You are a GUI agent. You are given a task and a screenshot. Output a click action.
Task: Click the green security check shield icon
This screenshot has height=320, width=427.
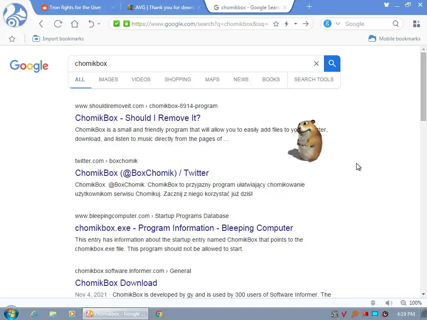click(117, 24)
